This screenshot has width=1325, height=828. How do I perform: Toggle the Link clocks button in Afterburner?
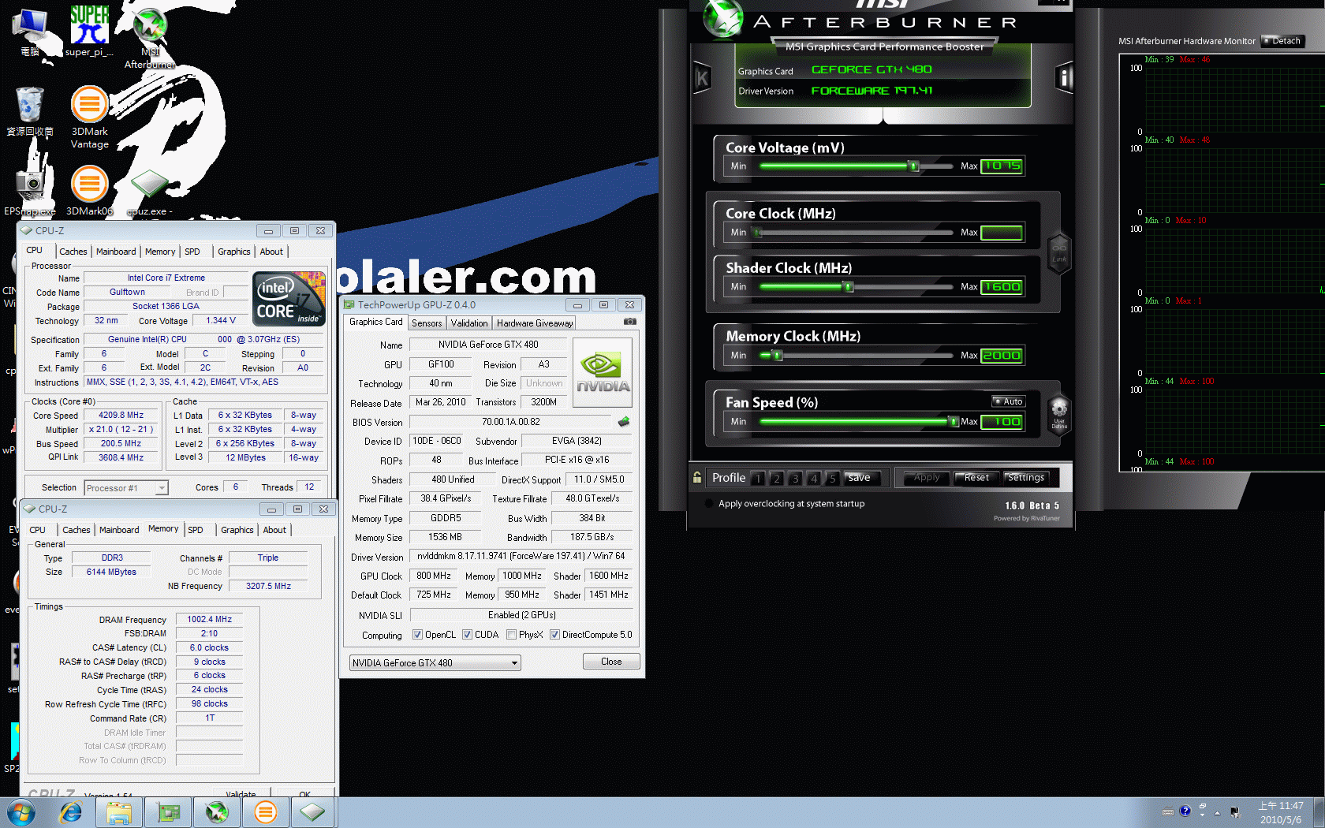pyautogui.click(x=1059, y=252)
